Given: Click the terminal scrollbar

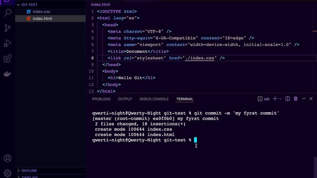Looking at the screenshot, I should [x=316, y=167].
